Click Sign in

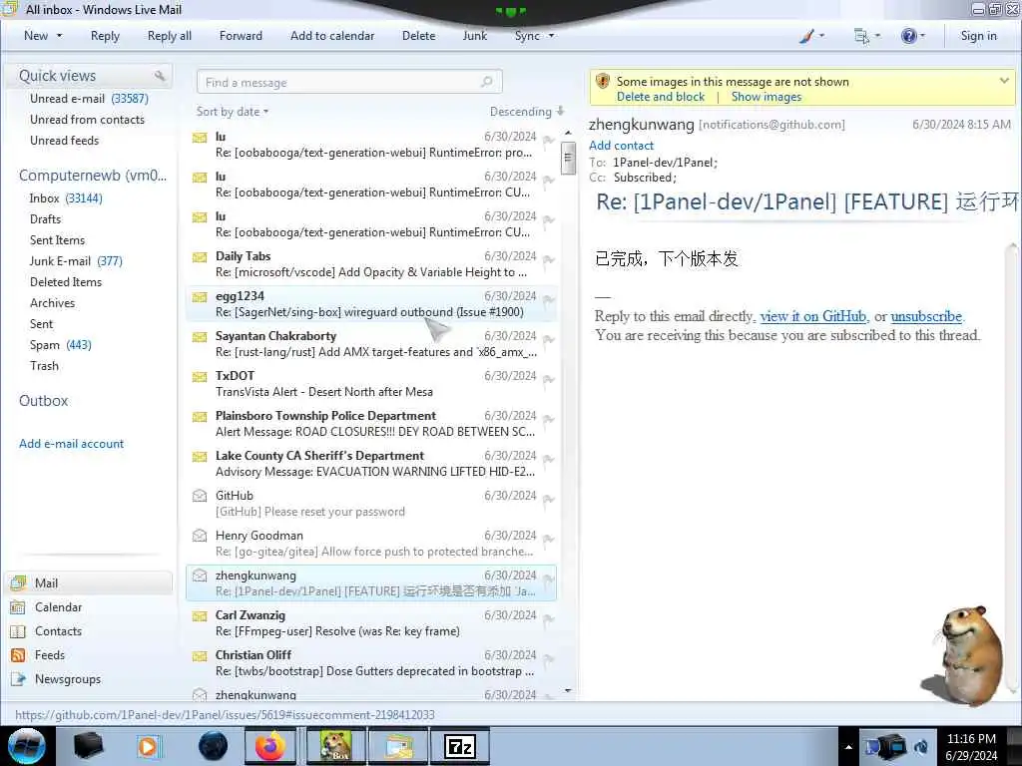[x=978, y=36]
